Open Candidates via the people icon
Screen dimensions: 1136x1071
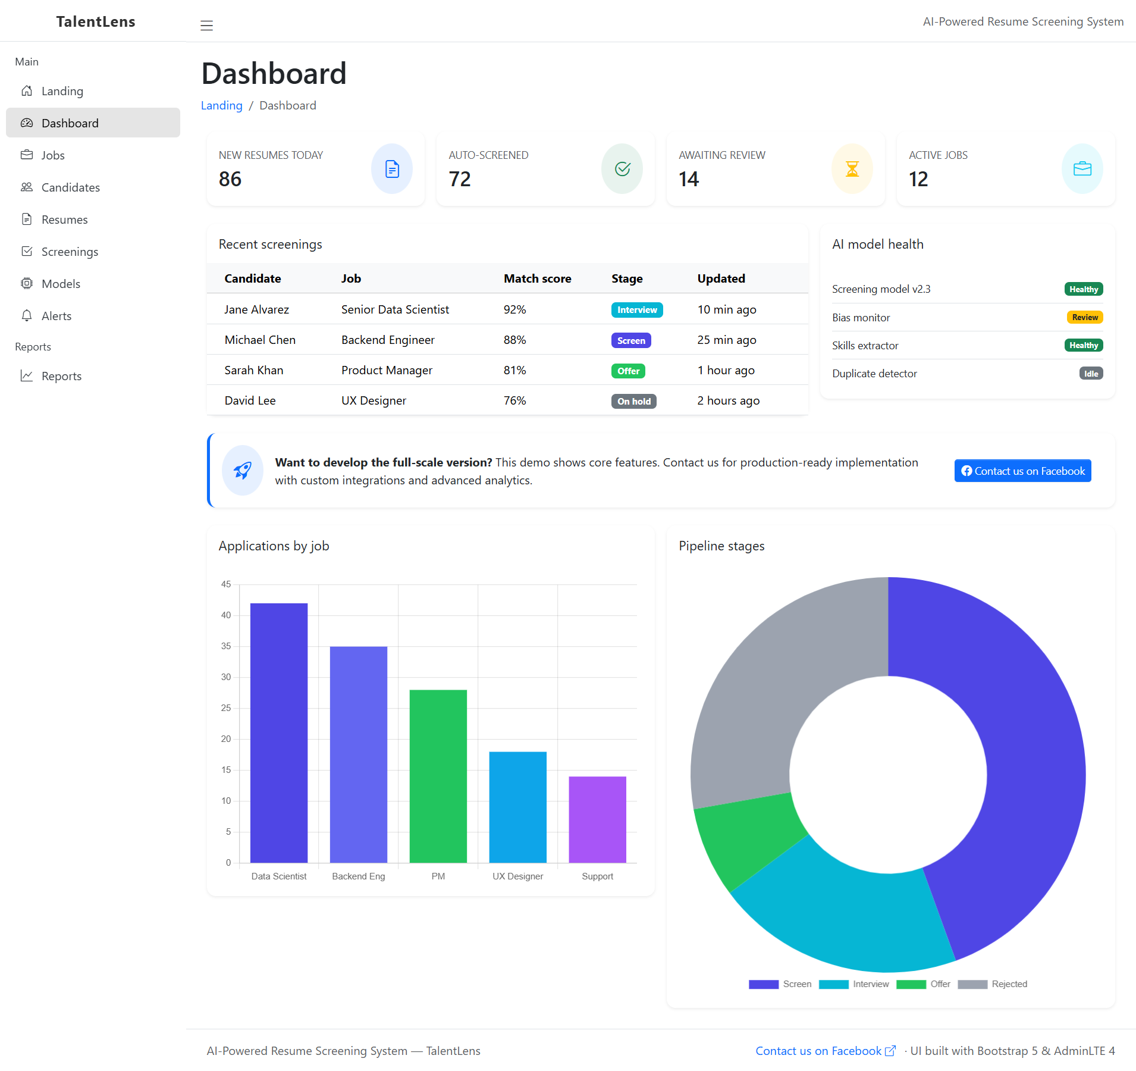[x=27, y=187]
